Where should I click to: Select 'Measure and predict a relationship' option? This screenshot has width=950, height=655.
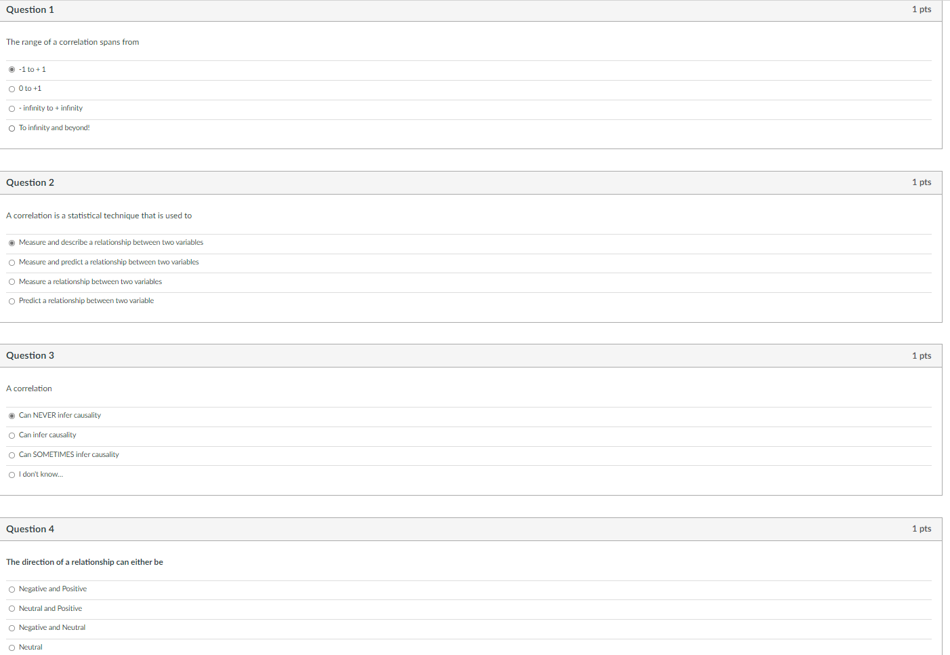tap(12, 262)
